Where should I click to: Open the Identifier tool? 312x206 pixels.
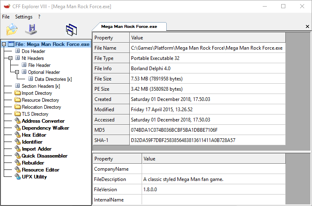32,142
